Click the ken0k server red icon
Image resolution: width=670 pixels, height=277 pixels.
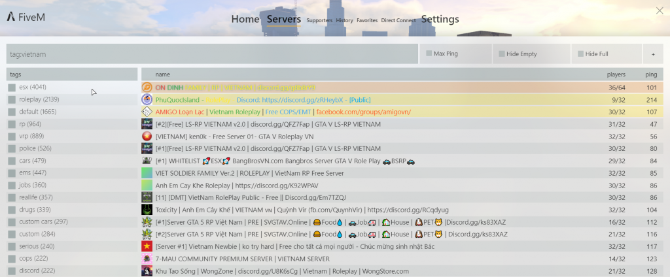(147, 136)
